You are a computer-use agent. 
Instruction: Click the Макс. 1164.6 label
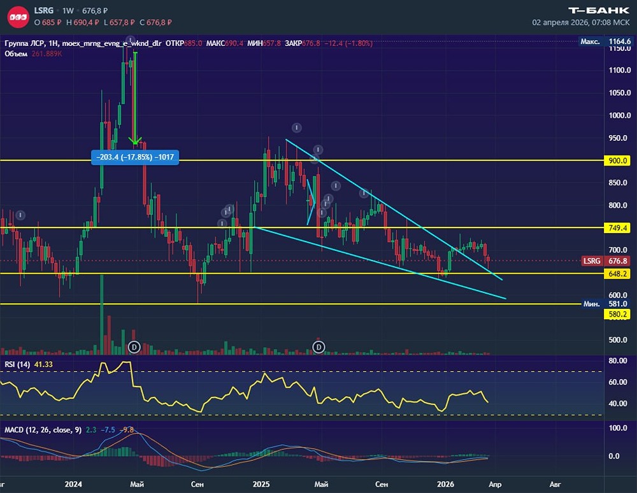pyautogui.click(x=605, y=41)
